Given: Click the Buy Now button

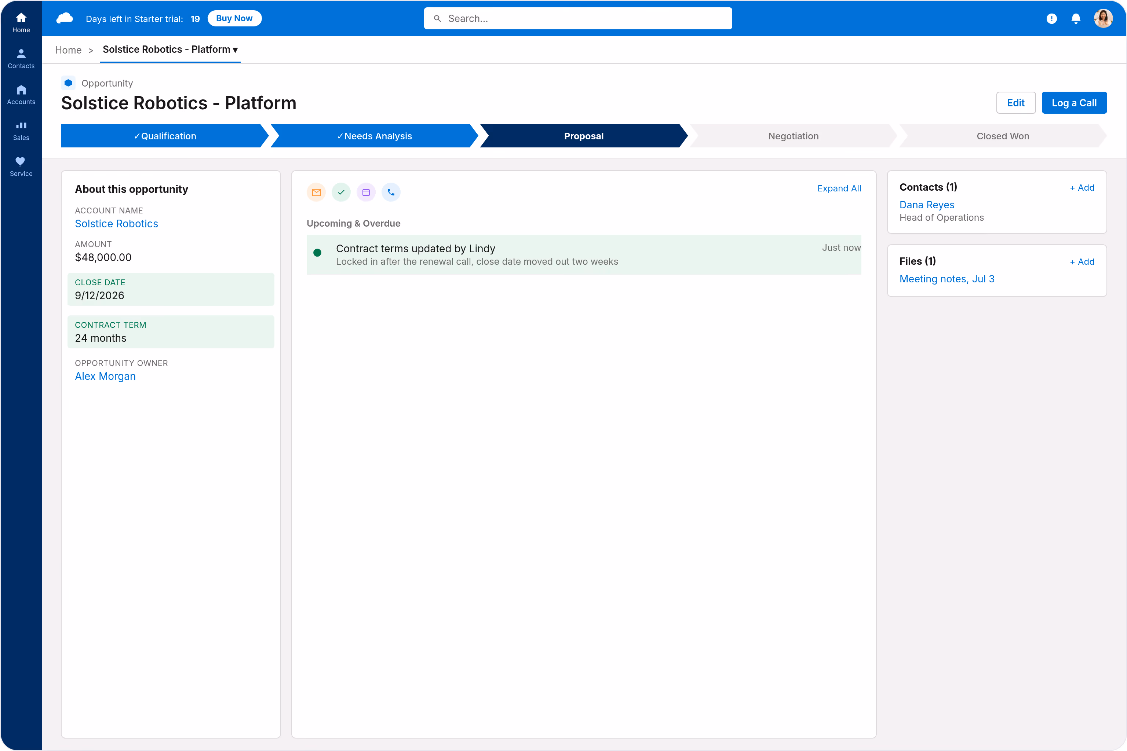Looking at the screenshot, I should pyautogui.click(x=234, y=18).
